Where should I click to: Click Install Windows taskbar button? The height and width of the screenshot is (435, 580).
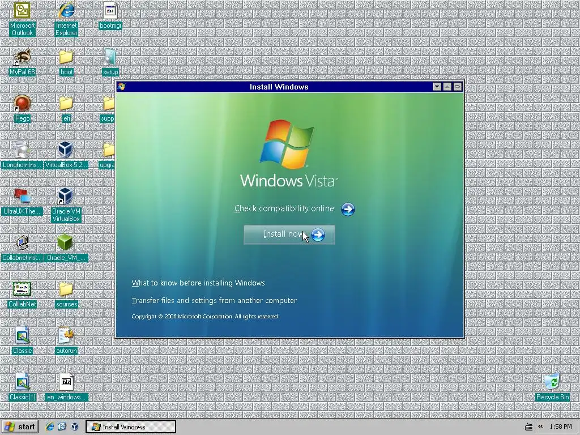[x=131, y=427]
